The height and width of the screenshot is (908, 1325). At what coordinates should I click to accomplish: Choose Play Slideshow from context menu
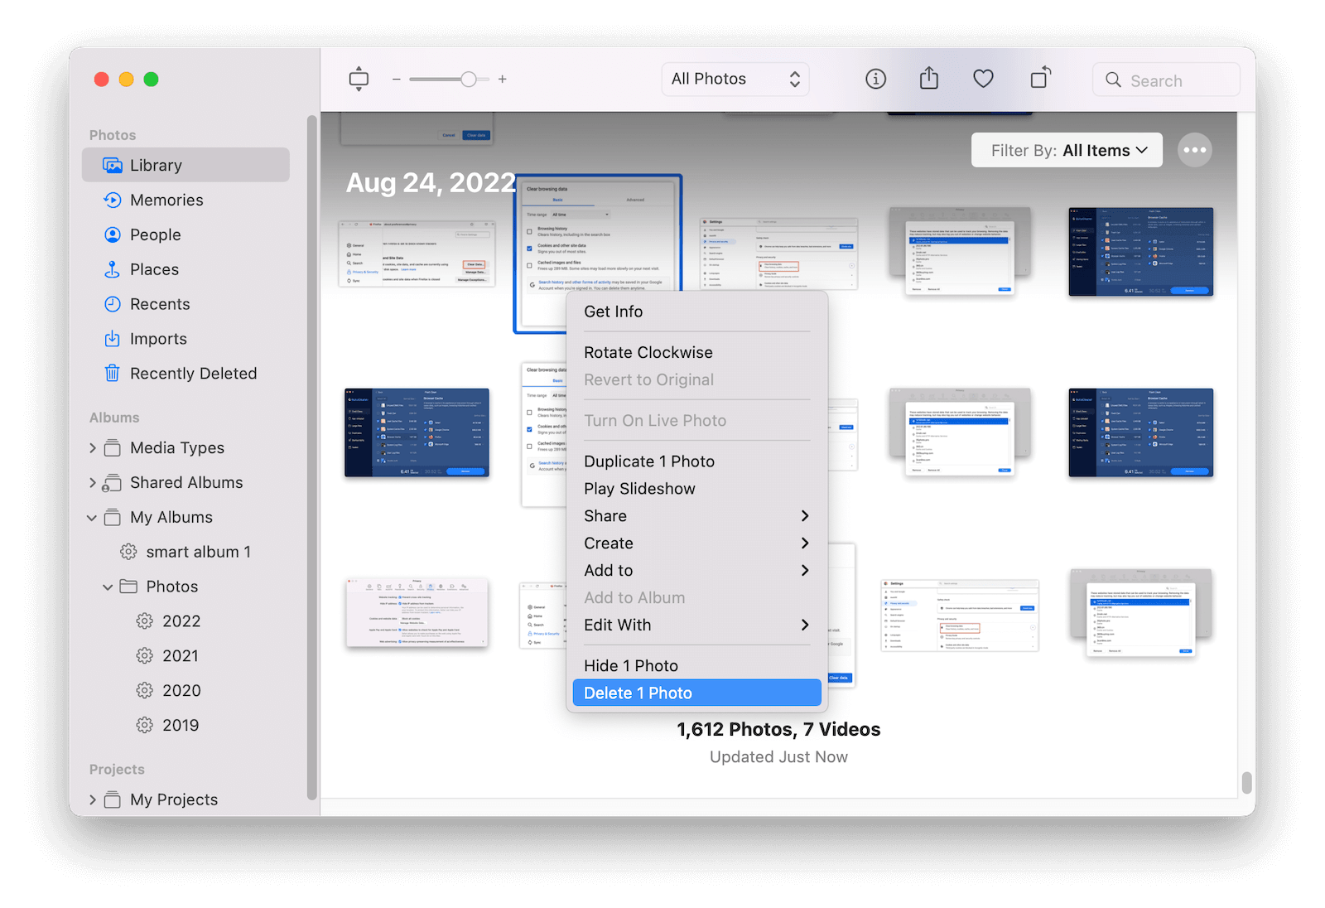696,489
